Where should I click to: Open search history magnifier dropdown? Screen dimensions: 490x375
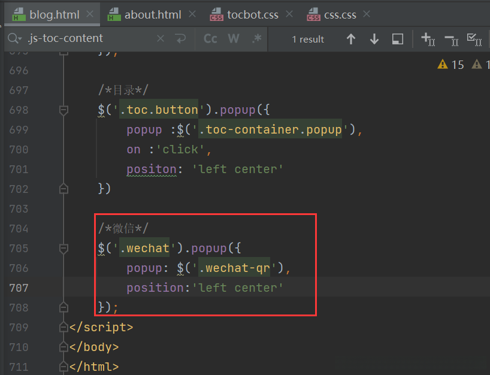coord(14,38)
